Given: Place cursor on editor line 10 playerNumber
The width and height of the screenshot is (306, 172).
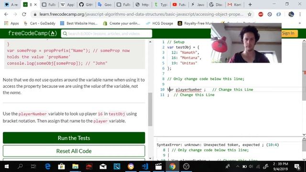Looking at the screenshot, I should (188, 89).
